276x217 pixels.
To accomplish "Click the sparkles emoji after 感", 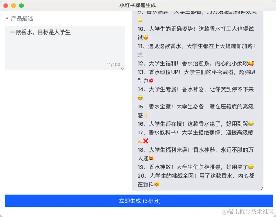I will click(x=146, y=115).
